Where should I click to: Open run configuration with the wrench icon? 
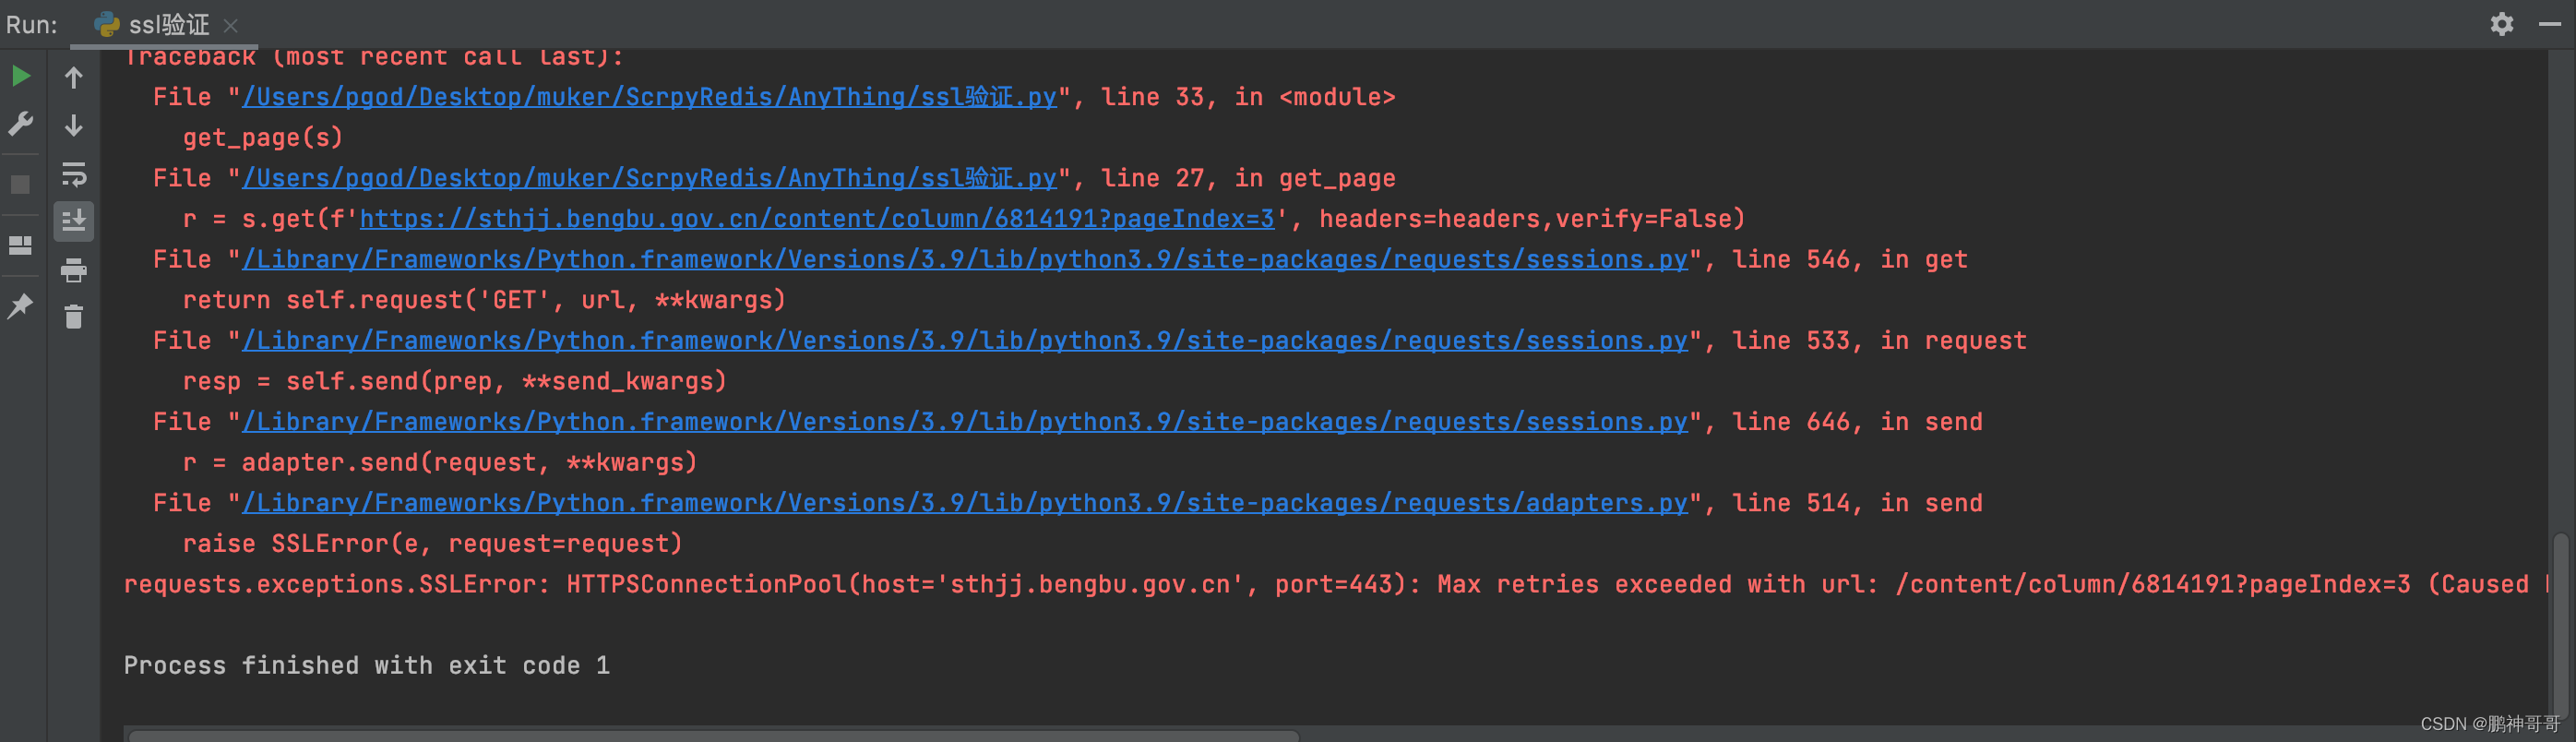click(21, 124)
